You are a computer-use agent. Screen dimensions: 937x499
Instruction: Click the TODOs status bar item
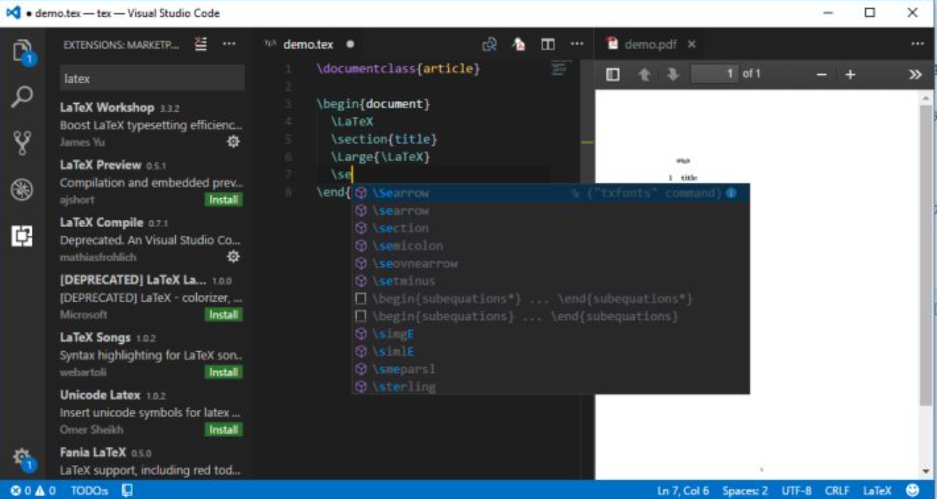(89, 491)
